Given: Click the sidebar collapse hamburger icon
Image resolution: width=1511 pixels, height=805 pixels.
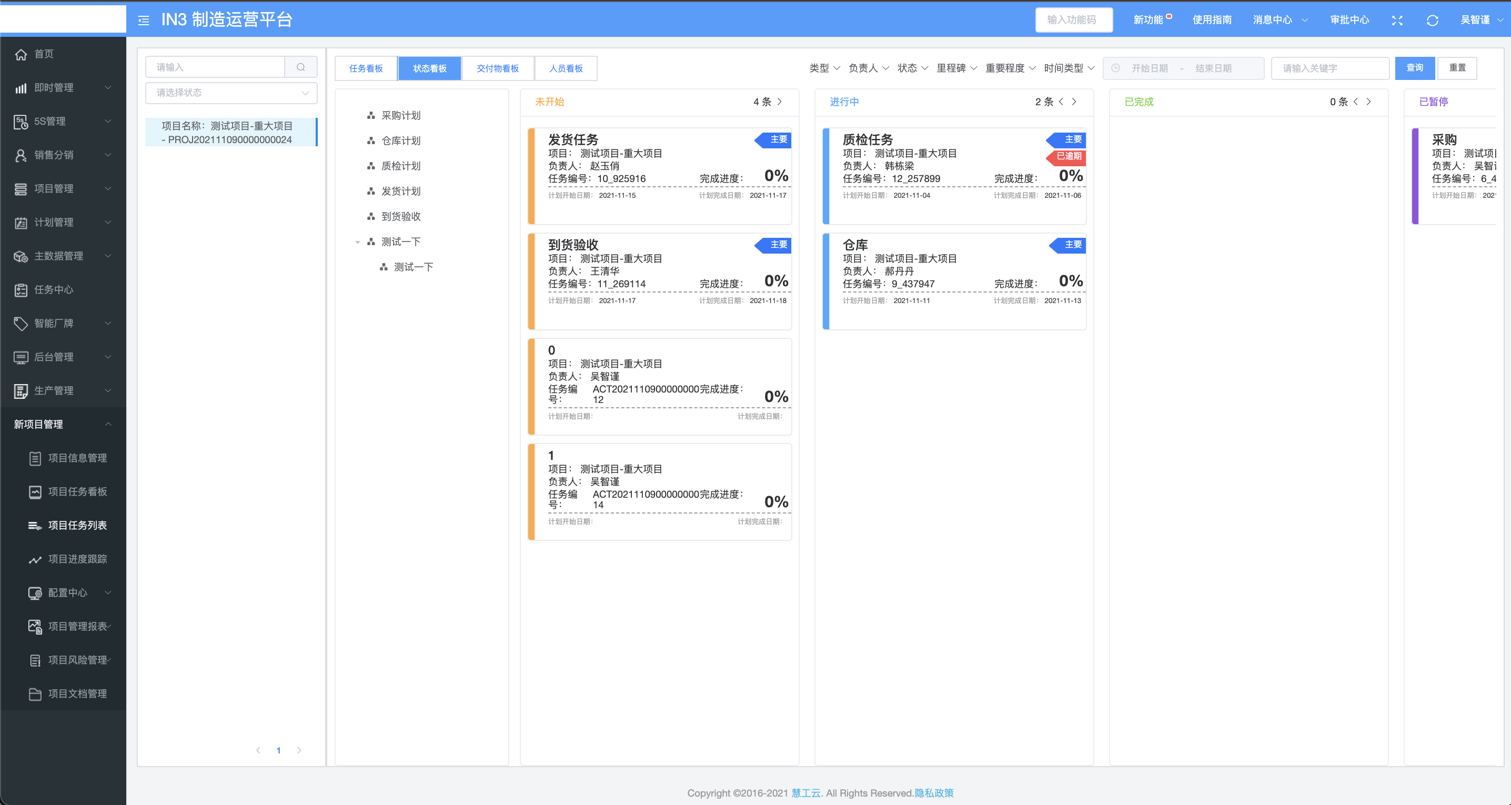Looking at the screenshot, I should pos(144,20).
